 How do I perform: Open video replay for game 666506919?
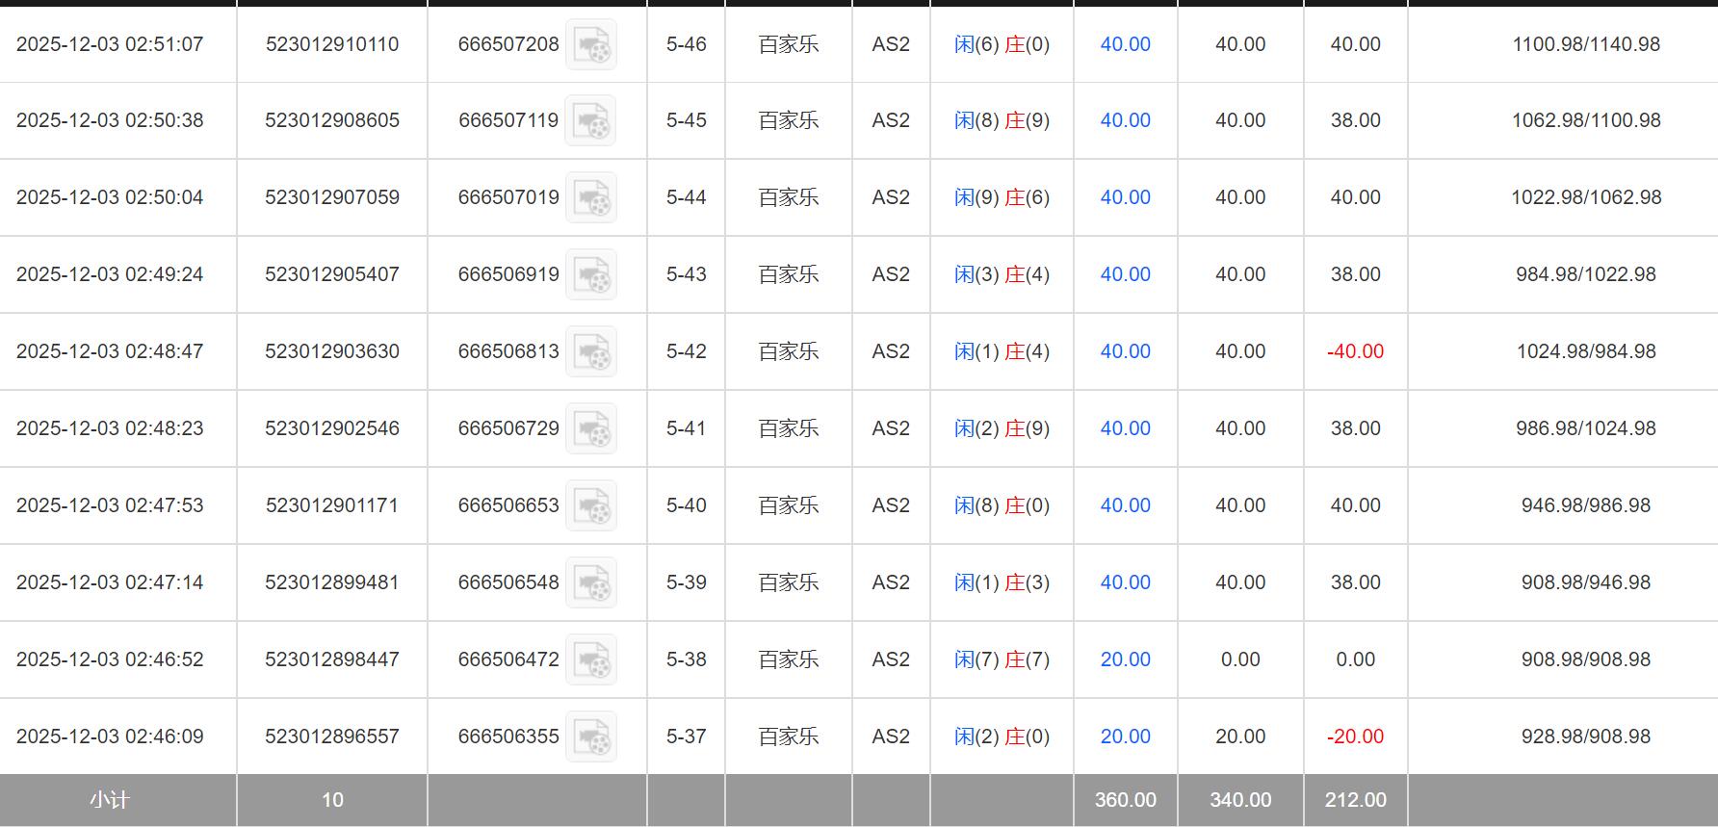(x=590, y=274)
